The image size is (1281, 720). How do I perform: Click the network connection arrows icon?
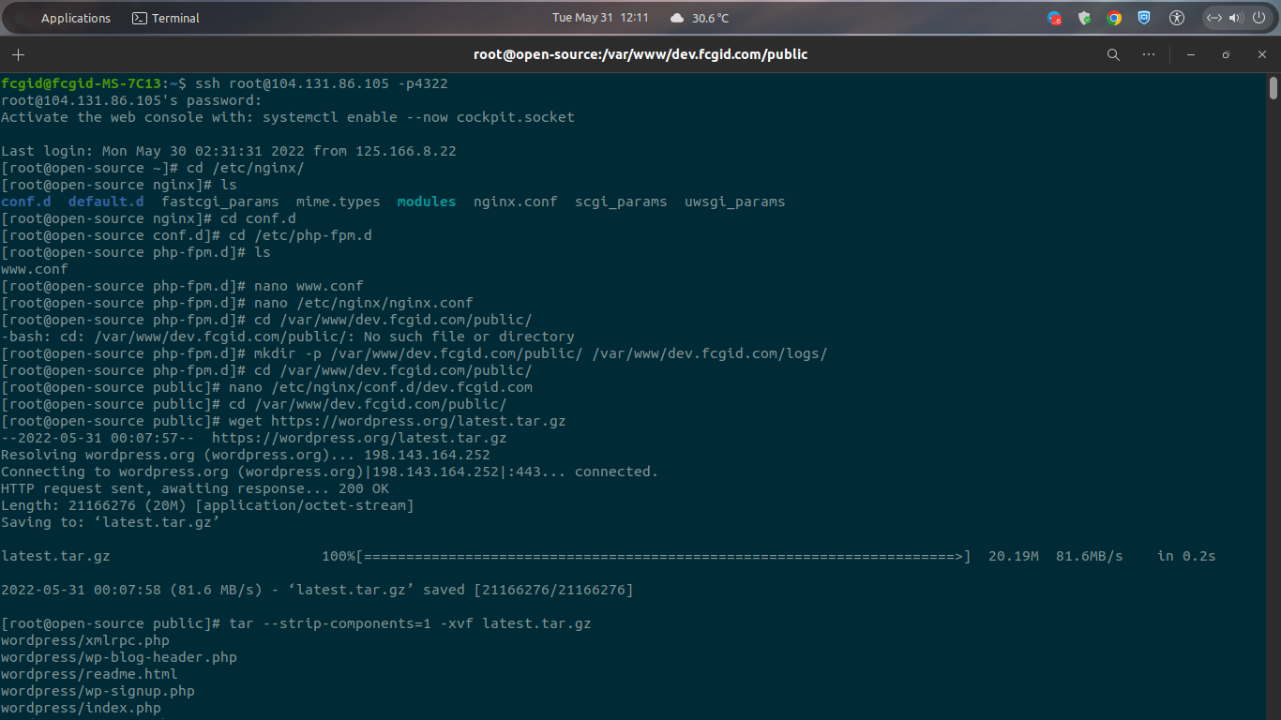[x=1213, y=18]
